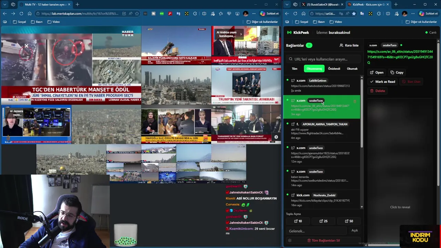Select the highlighted green unread filter tab
This screenshot has height=248, width=441.
(314, 69)
